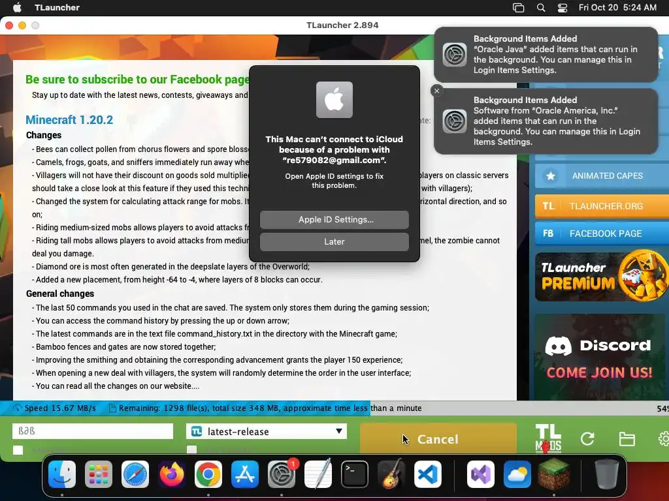Click the date and time in menu bar
This screenshot has width=669, height=501.
(617, 7)
